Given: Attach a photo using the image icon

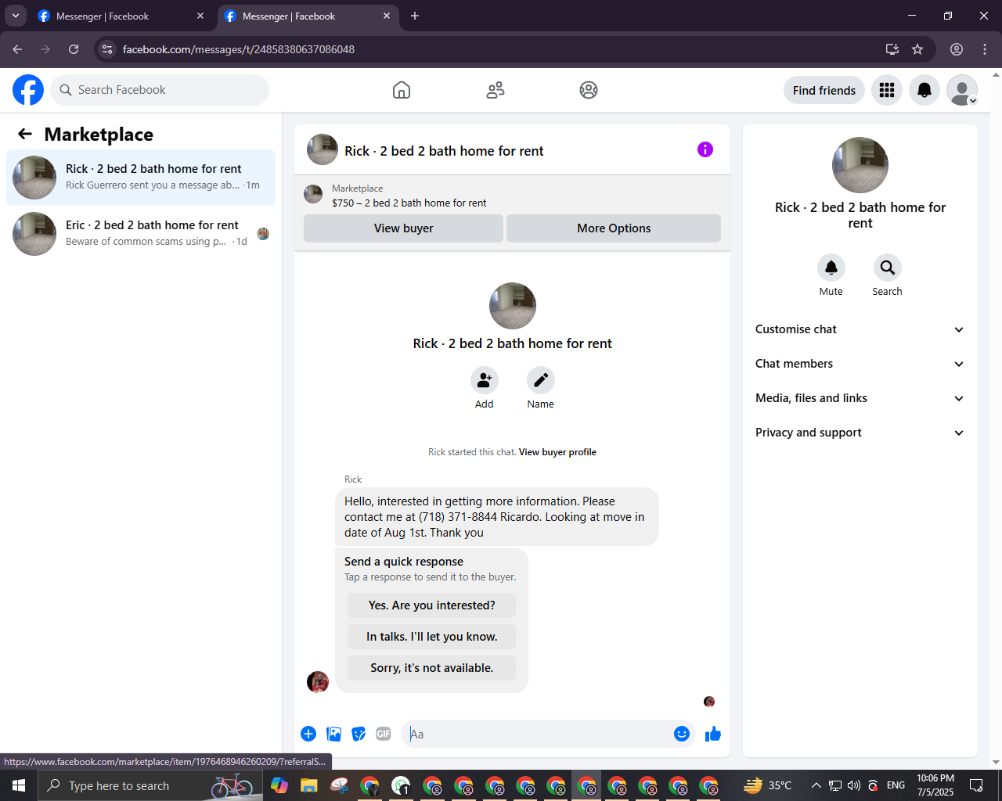Looking at the screenshot, I should 334,734.
